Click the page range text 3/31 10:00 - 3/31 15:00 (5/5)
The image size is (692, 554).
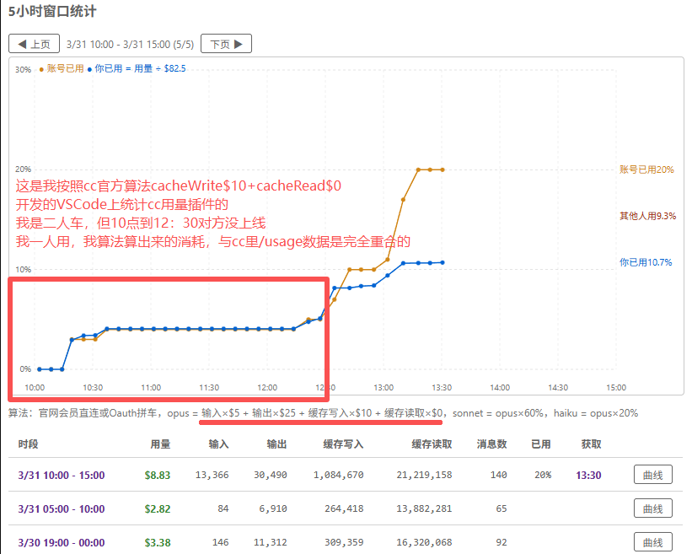click(130, 44)
